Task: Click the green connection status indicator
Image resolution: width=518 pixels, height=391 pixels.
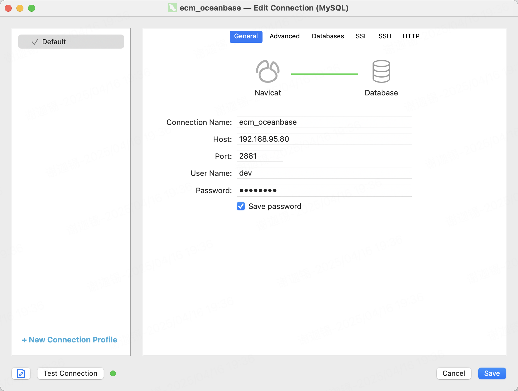Action: pyautogui.click(x=113, y=373)
